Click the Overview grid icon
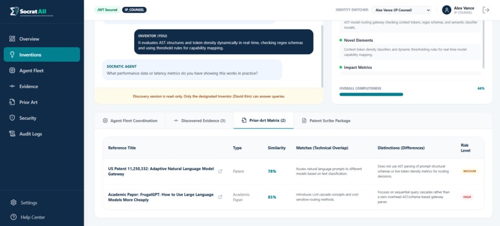This screenshot has width=500, height=226. [x=12, y=39]
